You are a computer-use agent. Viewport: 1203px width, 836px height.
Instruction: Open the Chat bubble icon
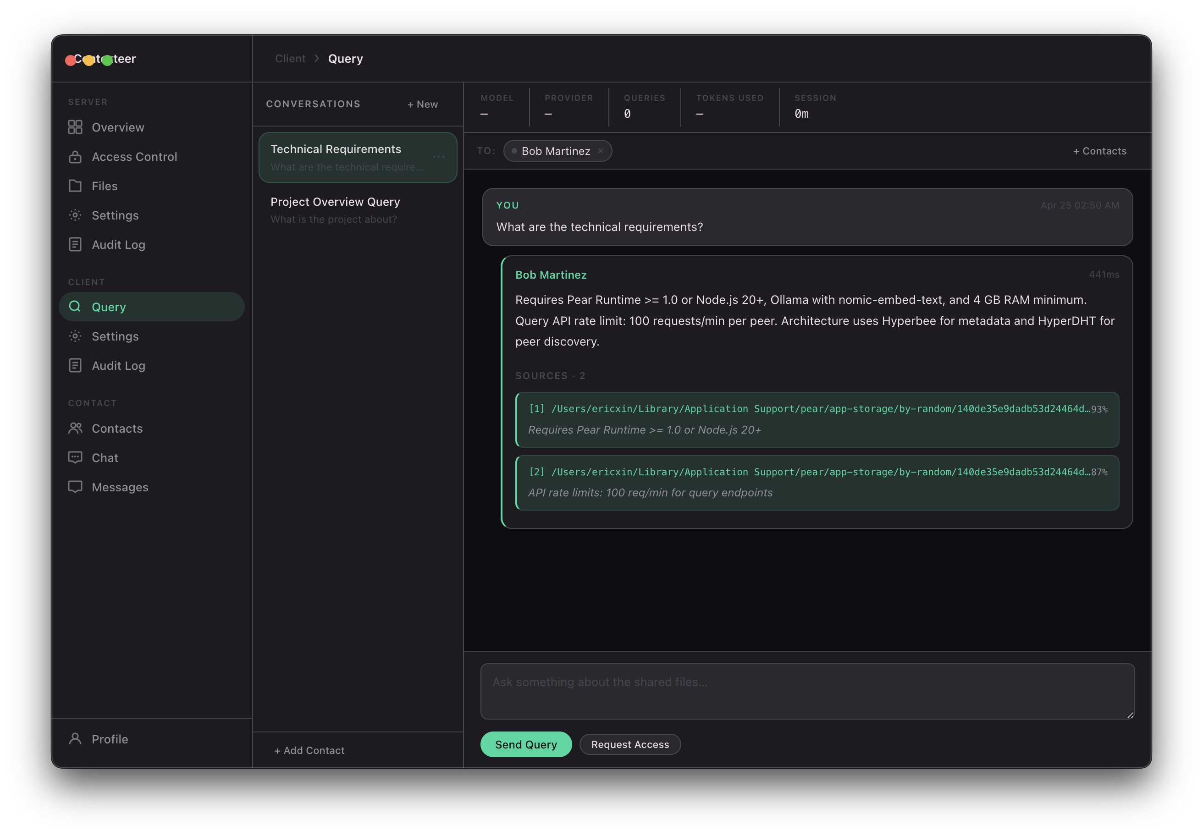coord(75,458)
